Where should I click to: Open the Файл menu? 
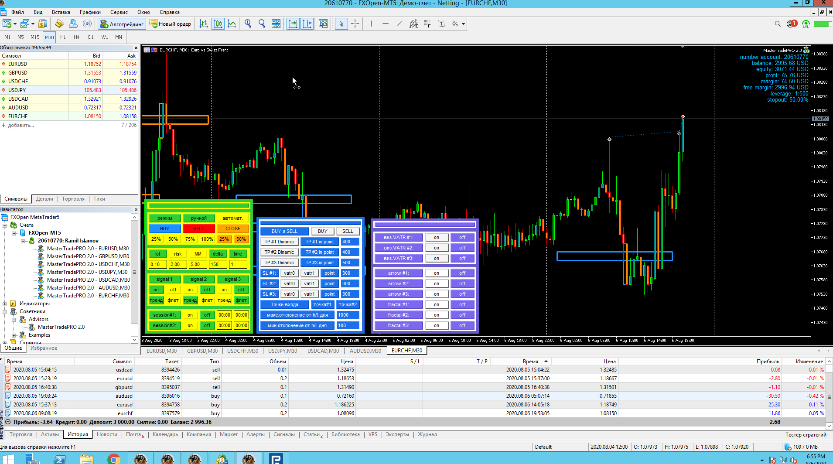[18, 12]
